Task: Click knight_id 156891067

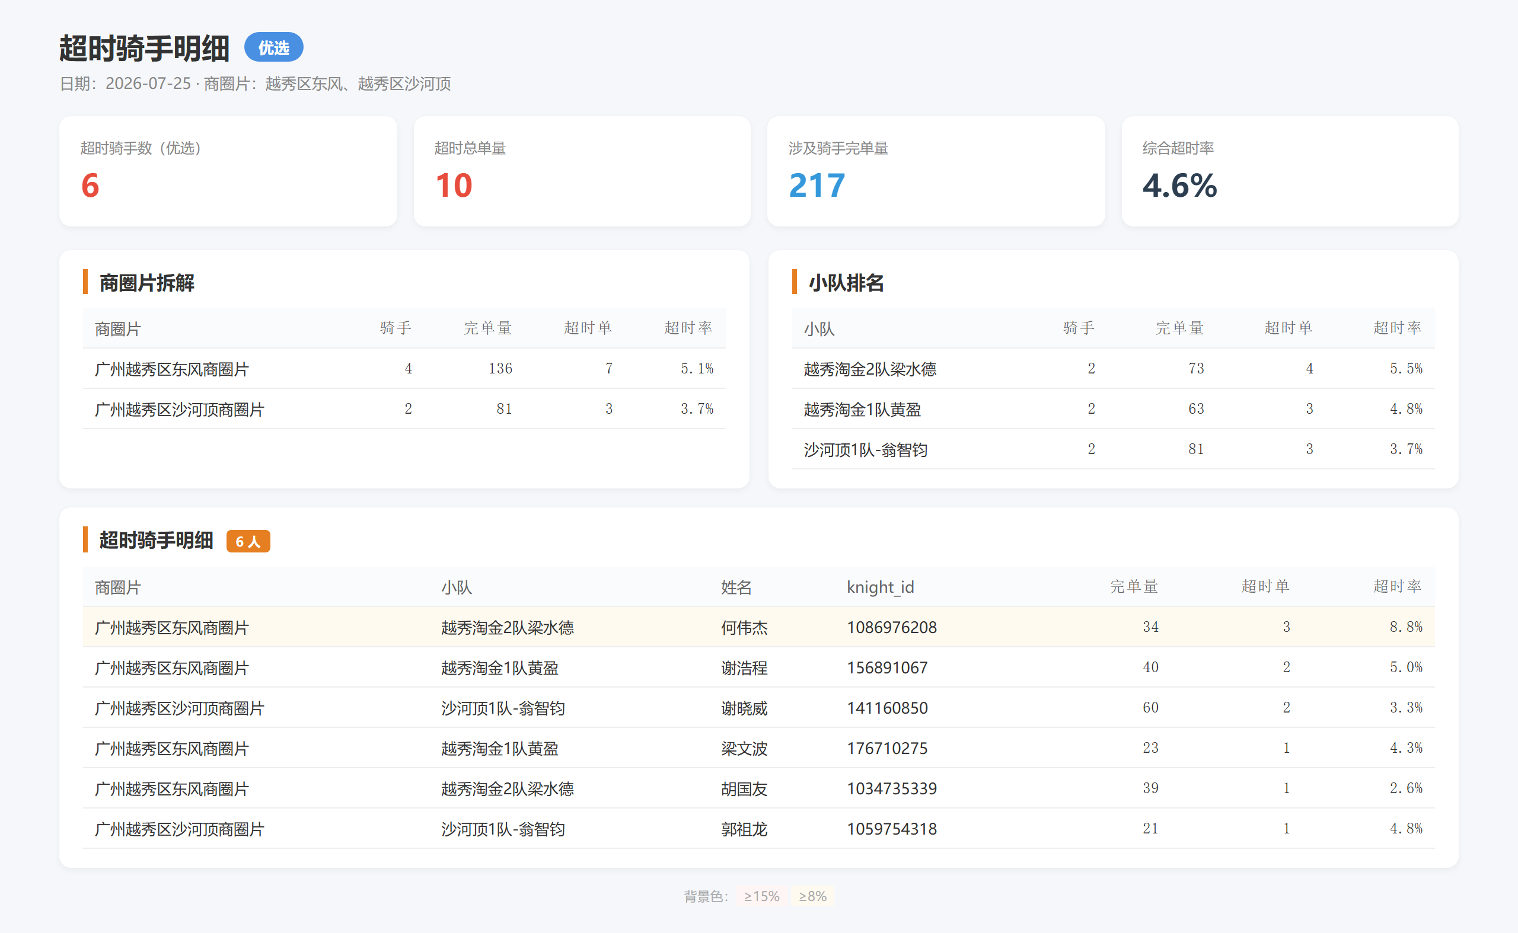Action: coord(887,667)
